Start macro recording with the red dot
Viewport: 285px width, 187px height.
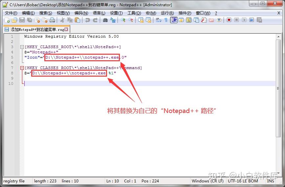coord(229,20)
